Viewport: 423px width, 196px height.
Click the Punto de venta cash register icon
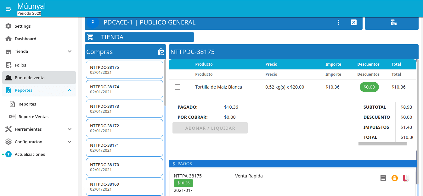pyautogui.click(x=8, y=78)
